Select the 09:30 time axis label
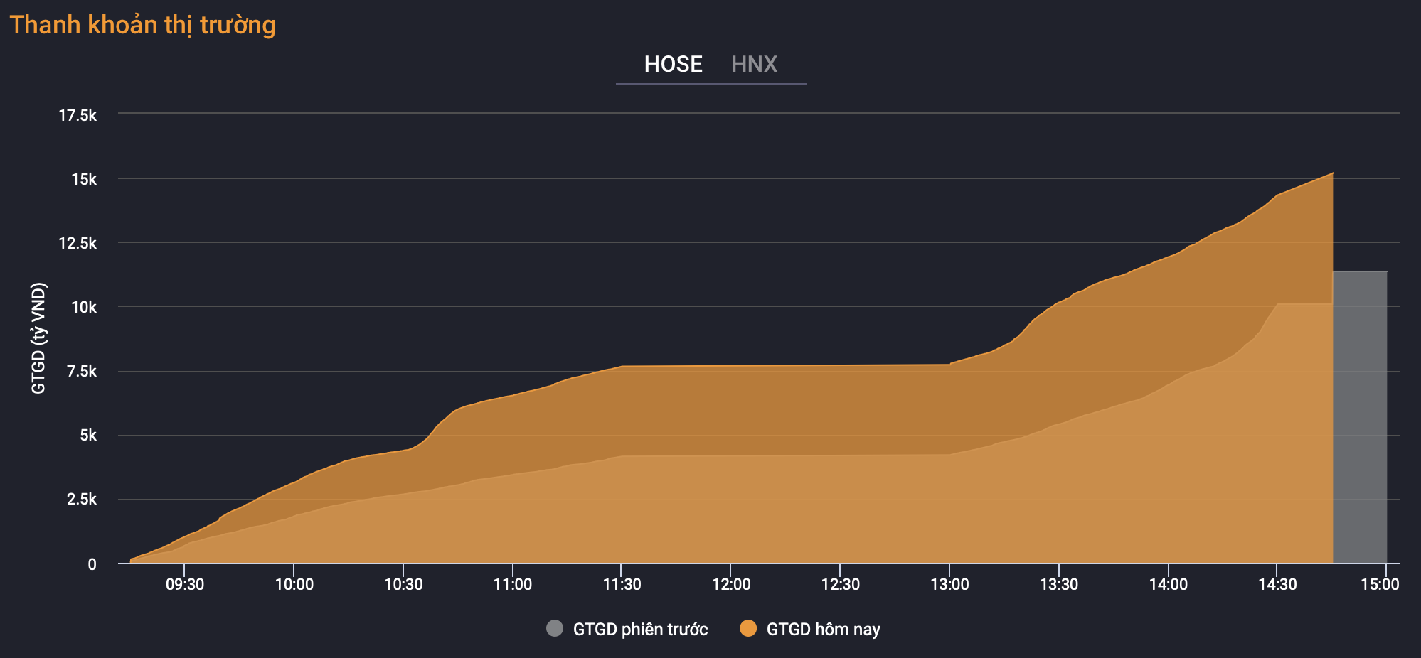 coord(185,584)
